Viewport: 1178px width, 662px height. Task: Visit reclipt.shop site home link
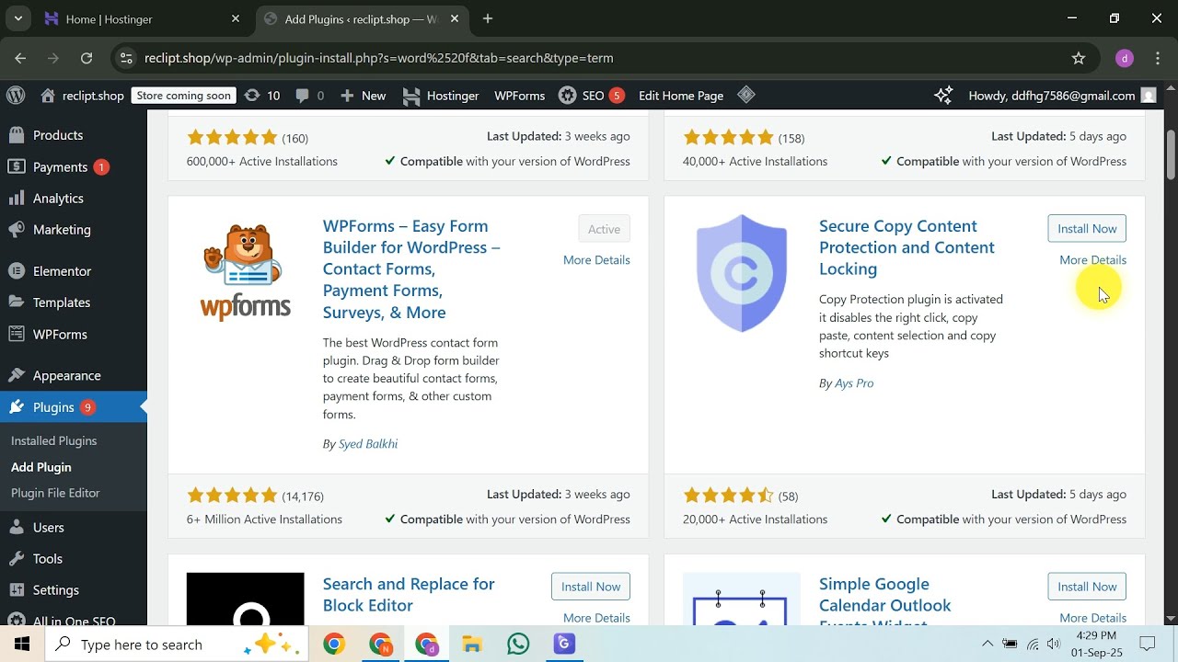point(82,96)
